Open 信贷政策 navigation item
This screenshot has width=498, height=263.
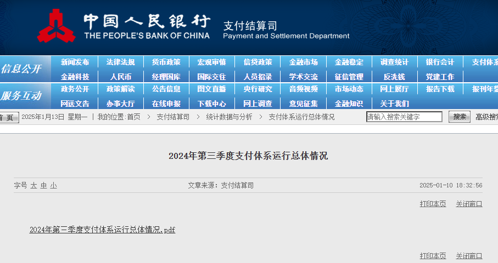tap(258, 62)
